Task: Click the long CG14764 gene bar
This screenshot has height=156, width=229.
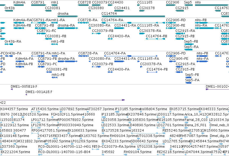Action: (133, 16)
